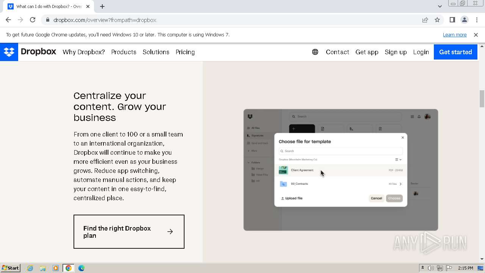Click the Sign up link

pos(396,52)
